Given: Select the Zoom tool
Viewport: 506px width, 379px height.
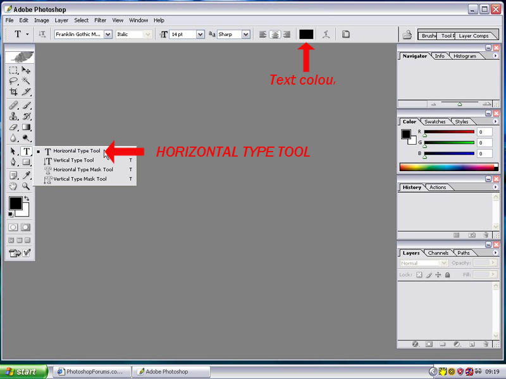Looking at the screenshot, I should coord(27,185).
